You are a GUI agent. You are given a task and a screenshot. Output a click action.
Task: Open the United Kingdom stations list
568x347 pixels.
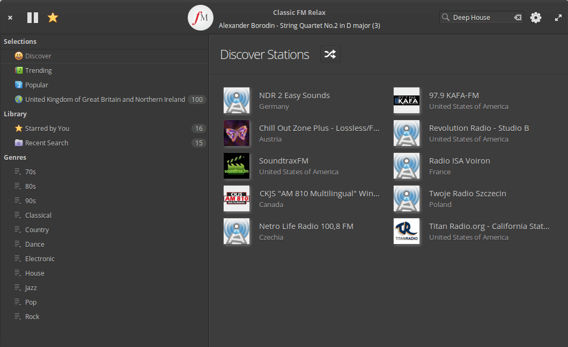(x=105, y=99)
